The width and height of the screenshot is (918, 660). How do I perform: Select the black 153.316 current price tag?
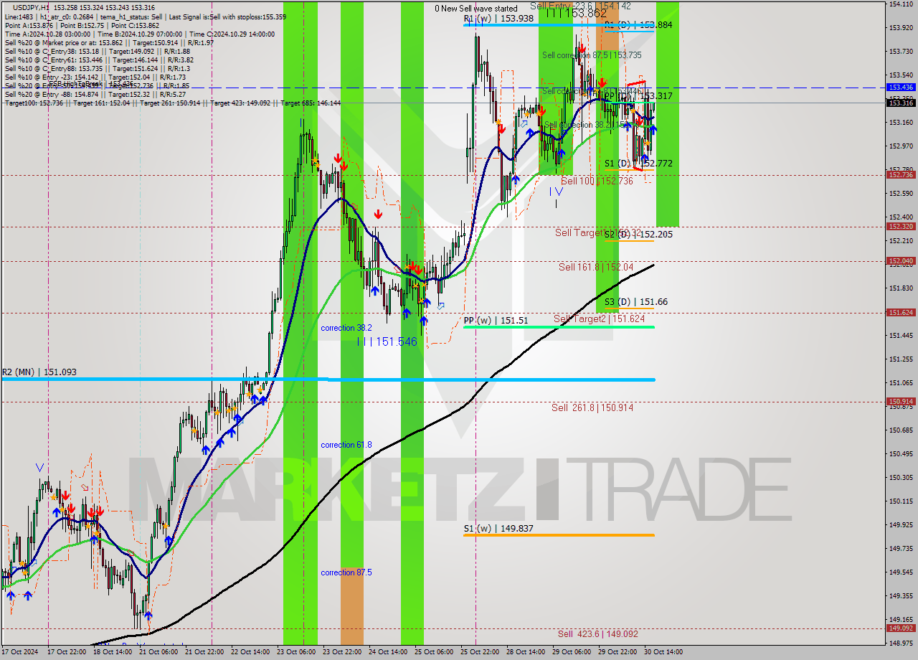pos(901,103)
